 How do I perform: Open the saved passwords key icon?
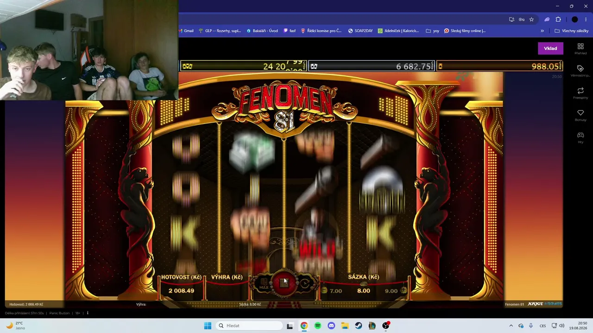[x=522, y=19]
